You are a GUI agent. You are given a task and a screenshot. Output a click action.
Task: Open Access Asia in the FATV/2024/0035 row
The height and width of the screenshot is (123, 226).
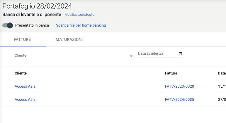coord(25,100)
